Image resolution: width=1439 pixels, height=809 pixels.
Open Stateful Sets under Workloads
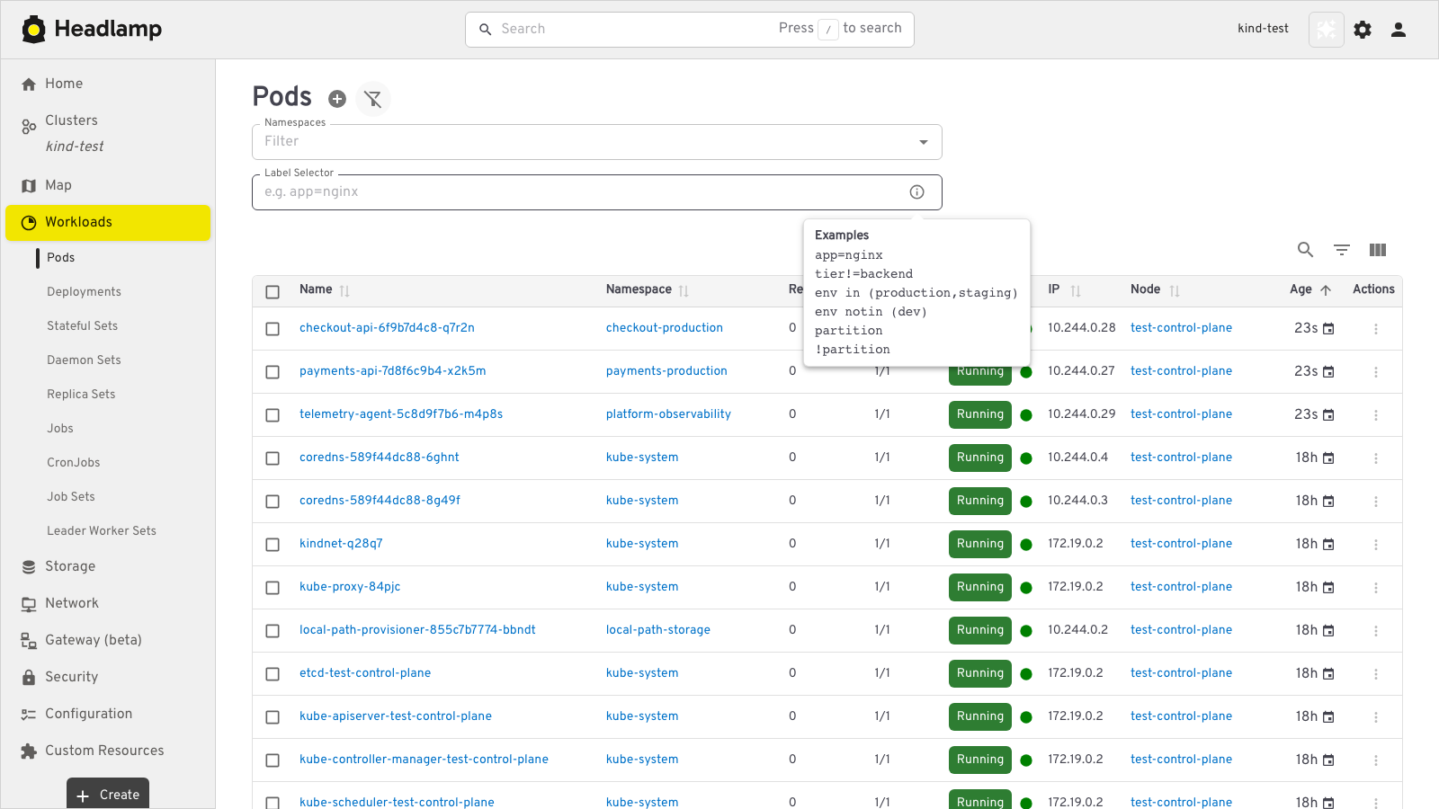(82, 326)
